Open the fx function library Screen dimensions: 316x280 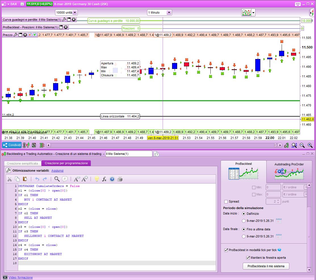click(104, 179)
